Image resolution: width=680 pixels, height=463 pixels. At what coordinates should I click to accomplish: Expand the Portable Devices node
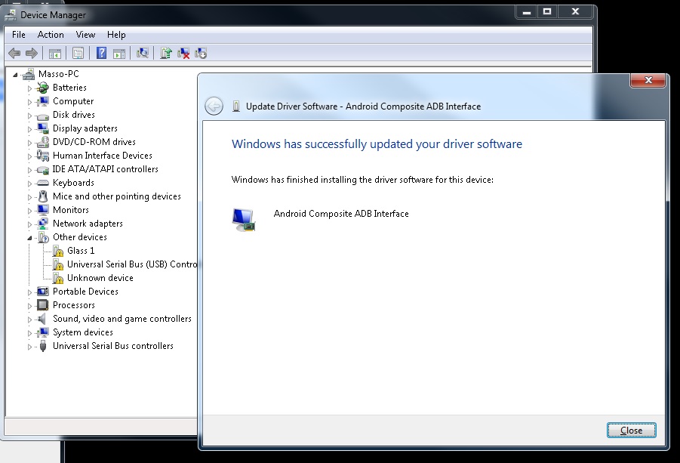(29, 292)
